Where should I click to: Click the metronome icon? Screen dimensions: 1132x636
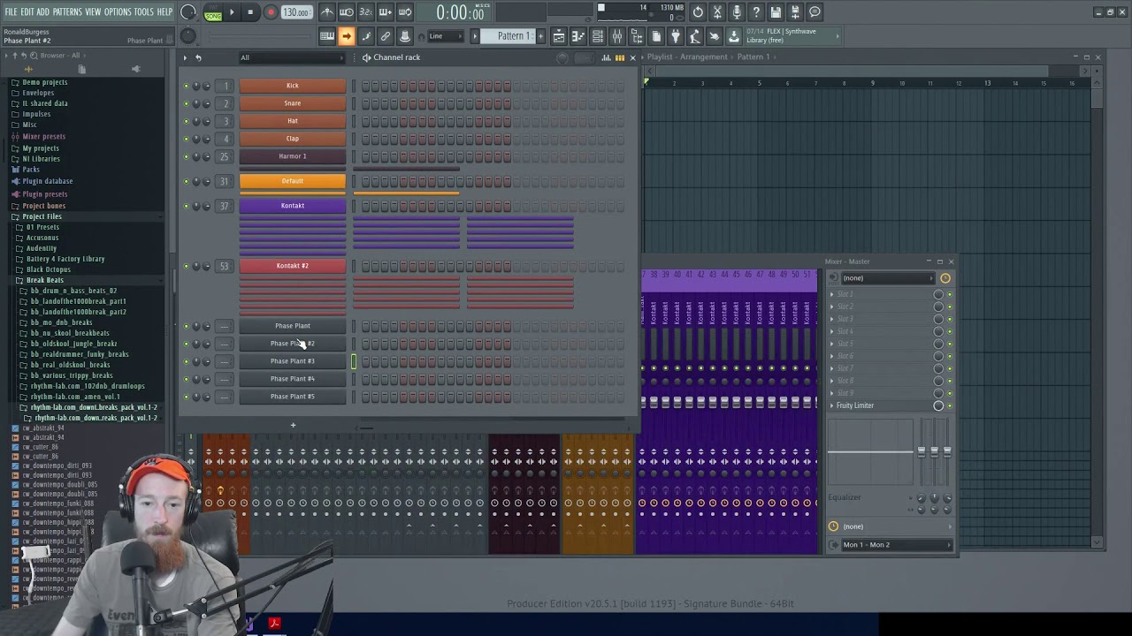(x=327, y=12)
